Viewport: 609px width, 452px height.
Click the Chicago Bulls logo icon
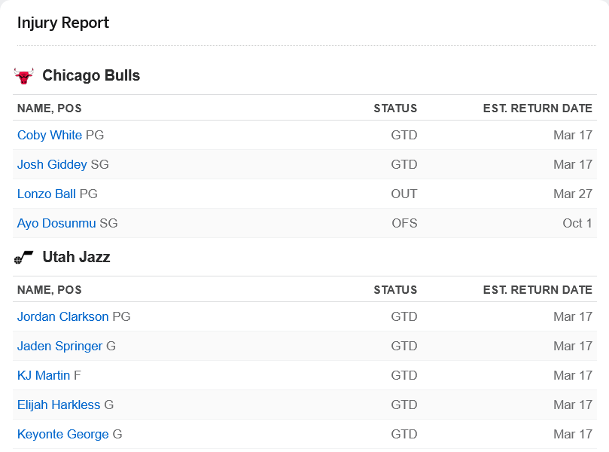click(x=23, y=76)
